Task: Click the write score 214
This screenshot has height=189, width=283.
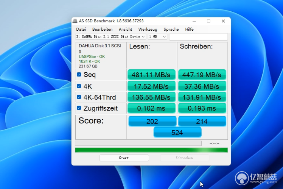Action: (202, 121)
